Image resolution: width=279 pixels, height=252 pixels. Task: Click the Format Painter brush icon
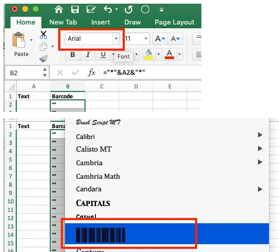click(x=44, y=59)
